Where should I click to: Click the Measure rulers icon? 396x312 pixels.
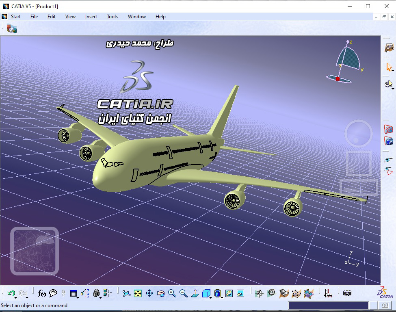tap(328, 293)
